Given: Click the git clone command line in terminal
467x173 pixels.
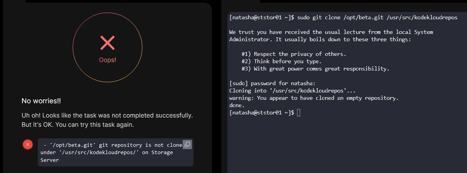Looking at the screenshot, I should 343,18.
